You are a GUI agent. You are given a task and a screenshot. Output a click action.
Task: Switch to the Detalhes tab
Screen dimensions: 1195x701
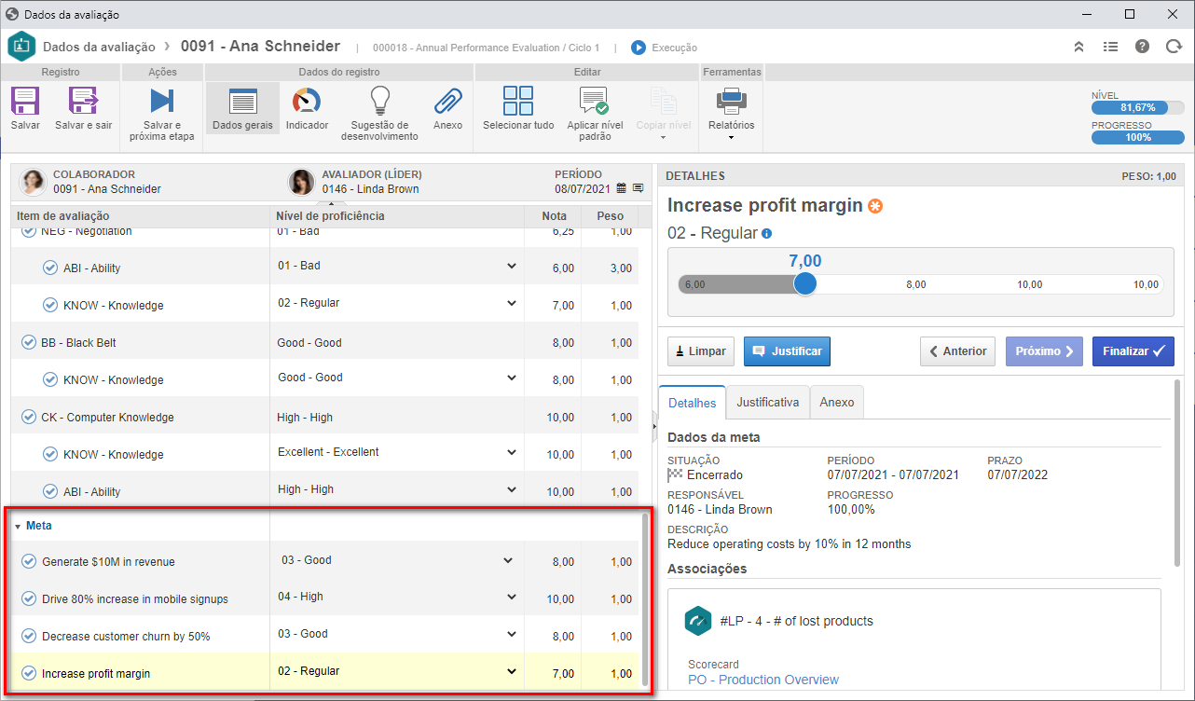692,403
